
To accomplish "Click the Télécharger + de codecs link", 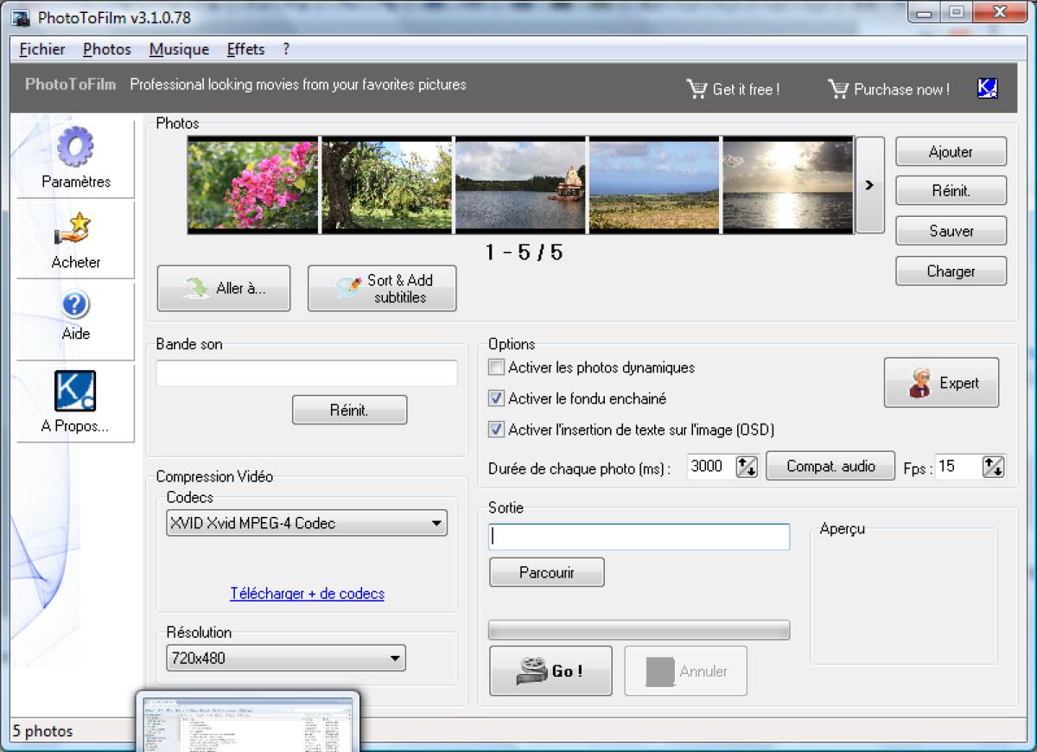I will (x=306, y=594).
